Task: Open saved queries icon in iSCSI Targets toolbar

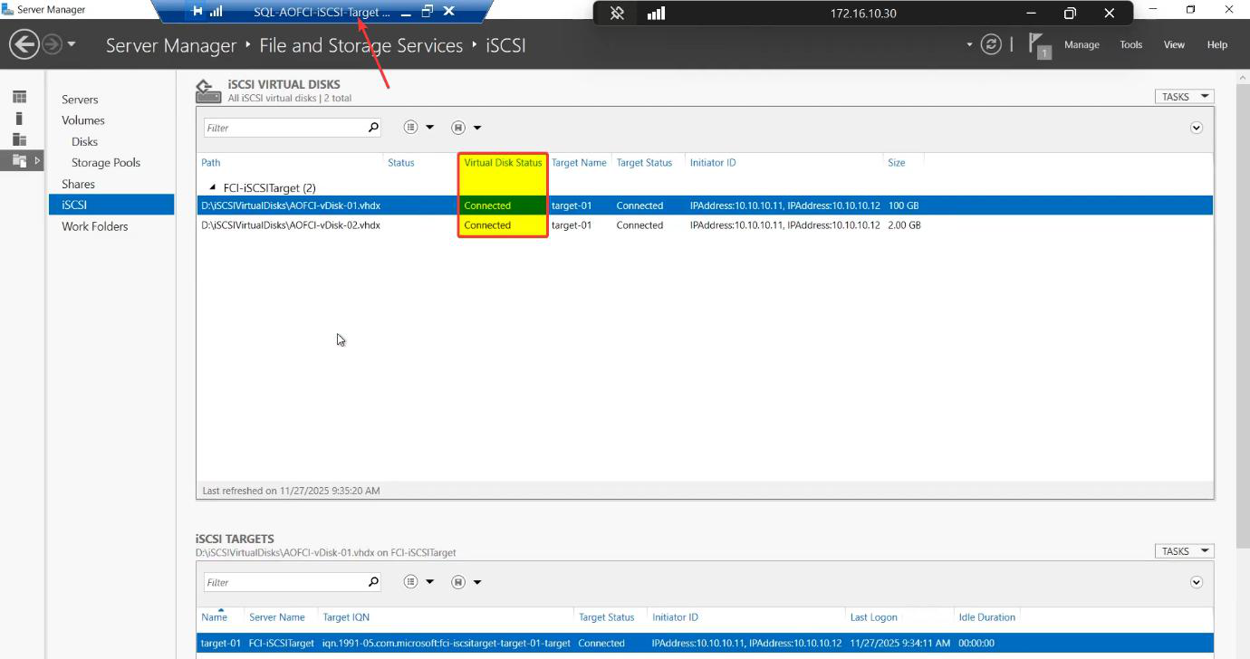Action: [x=458, y=582]
